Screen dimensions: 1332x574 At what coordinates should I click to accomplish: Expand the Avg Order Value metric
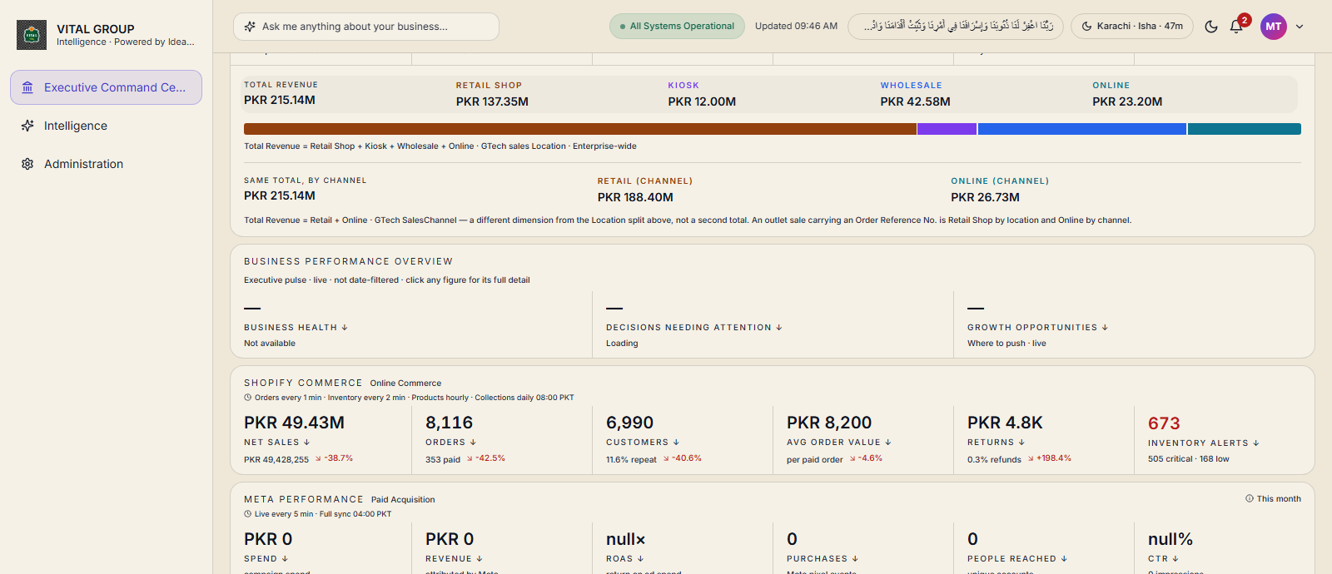(x=839, y=443)
